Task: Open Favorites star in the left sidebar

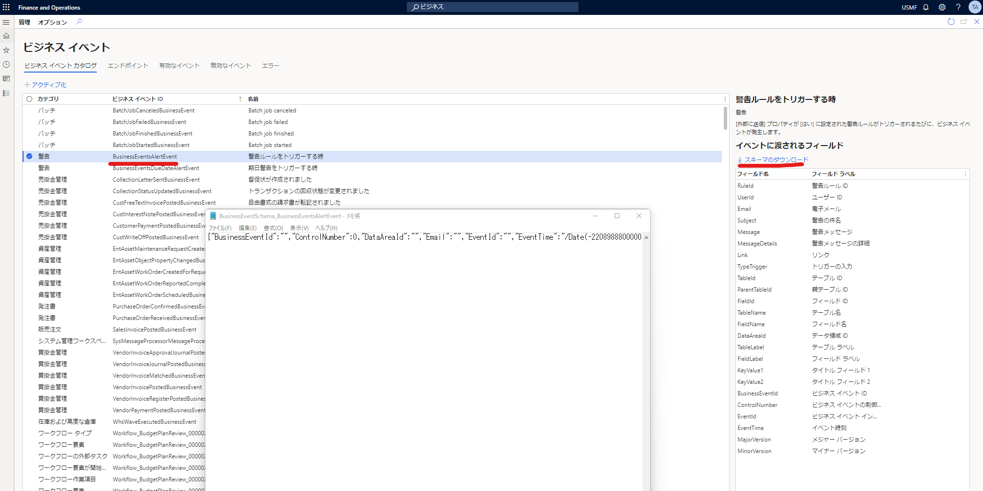Action: [6, 50]
